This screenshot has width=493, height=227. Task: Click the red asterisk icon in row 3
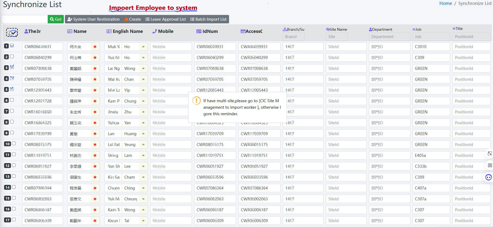coord(95,69)
